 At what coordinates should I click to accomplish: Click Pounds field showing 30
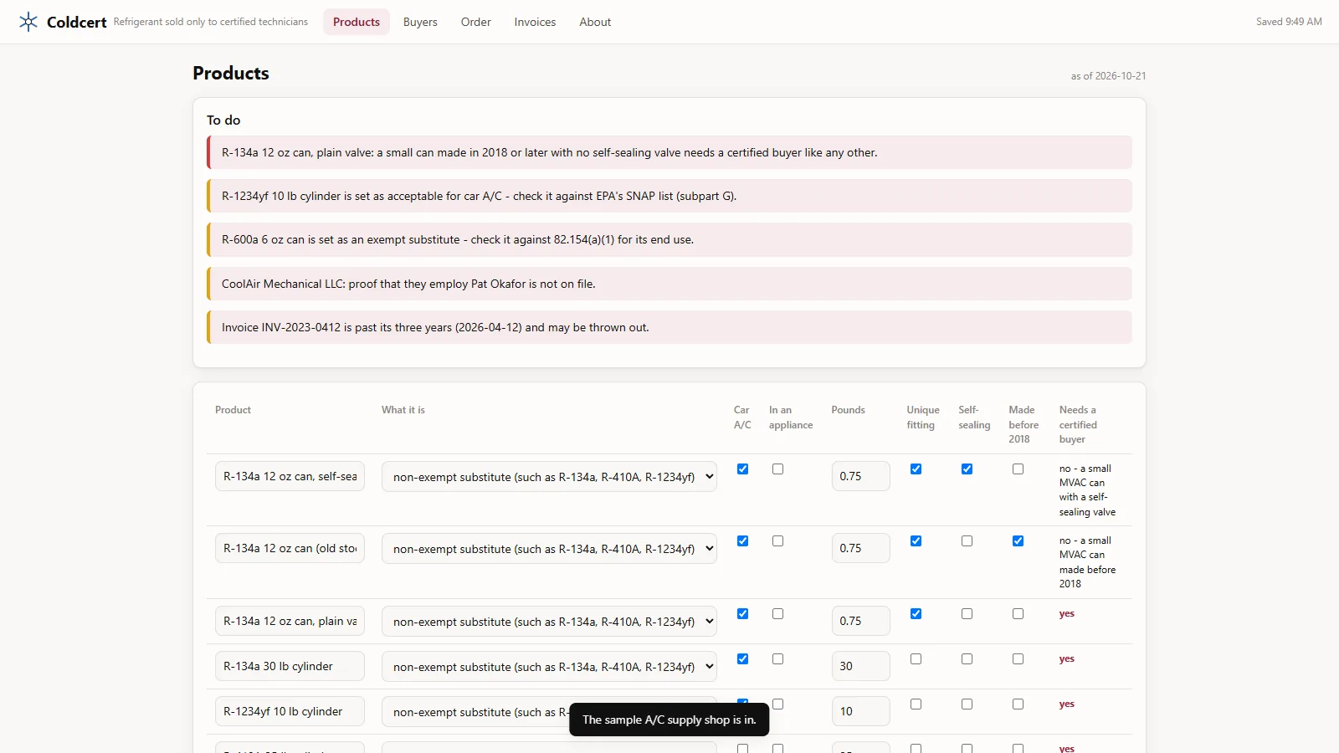tap(860, 666)
